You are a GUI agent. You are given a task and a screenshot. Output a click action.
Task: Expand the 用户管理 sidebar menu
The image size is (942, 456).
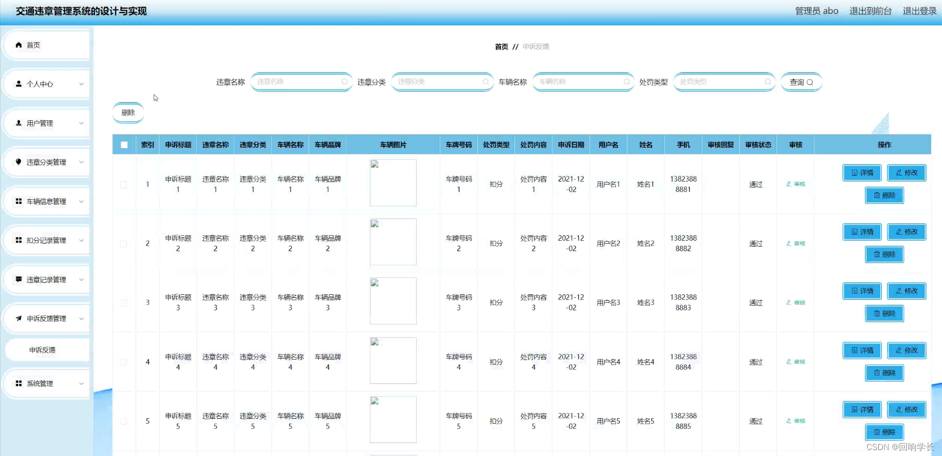point(82,123)
